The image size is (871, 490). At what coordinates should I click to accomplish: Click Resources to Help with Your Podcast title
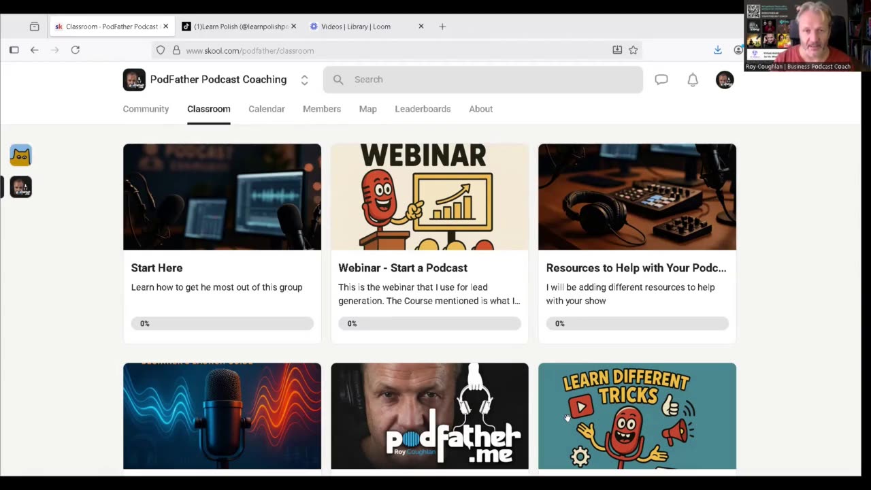pyautogui.click(x=636, y=268)
